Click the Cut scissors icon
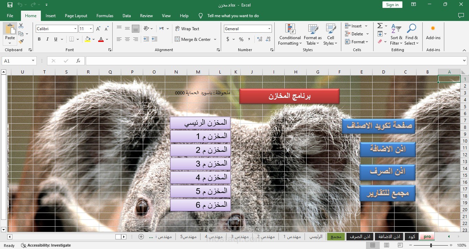 tap(21, 26)
